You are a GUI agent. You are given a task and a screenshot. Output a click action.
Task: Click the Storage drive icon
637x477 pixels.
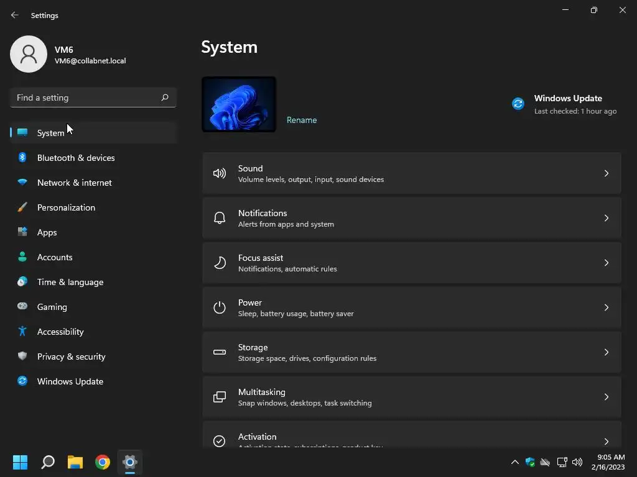pyautogui.click(x=220, y=352)
